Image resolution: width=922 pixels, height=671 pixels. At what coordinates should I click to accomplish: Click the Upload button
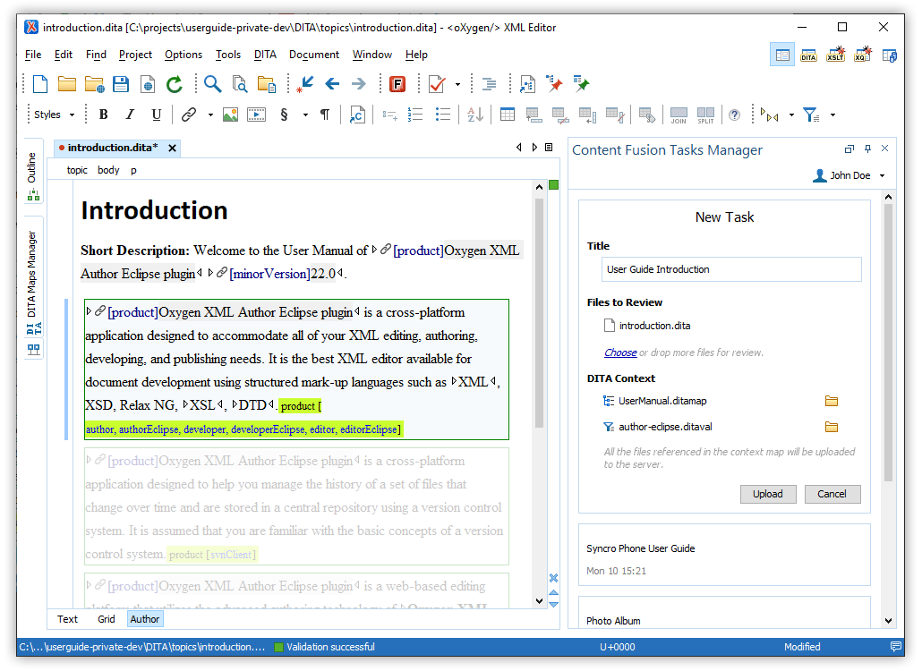coord(768,494)
